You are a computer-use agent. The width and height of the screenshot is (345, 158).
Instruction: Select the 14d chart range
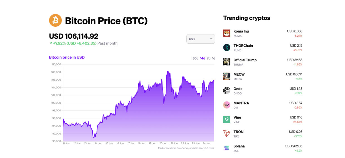tap(203, 58)
